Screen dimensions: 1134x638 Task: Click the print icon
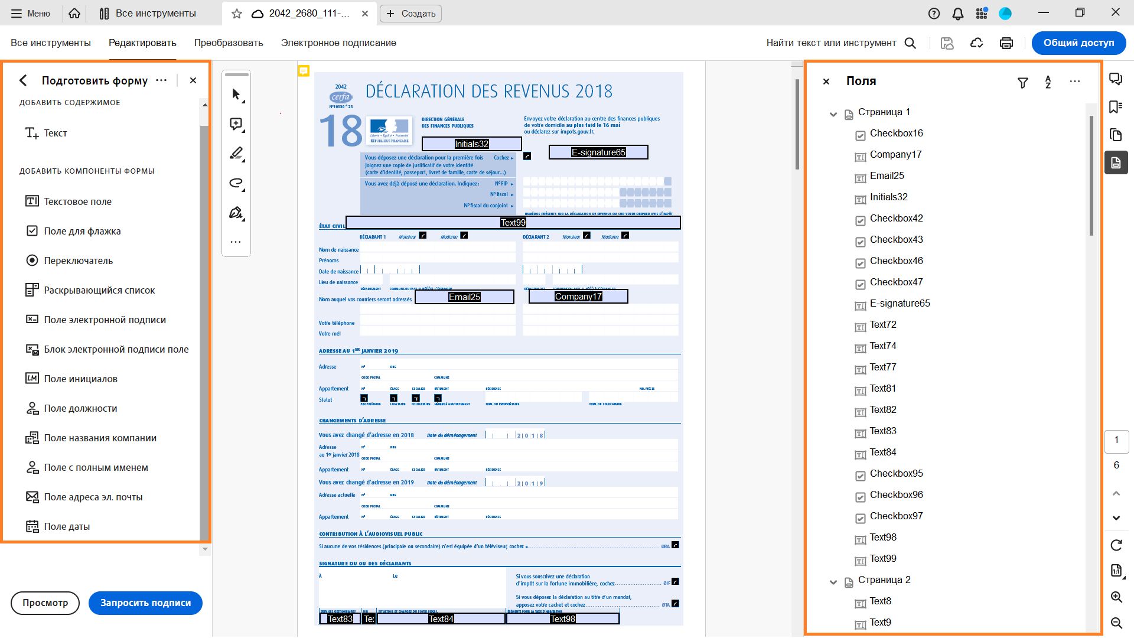[1006, 43]
